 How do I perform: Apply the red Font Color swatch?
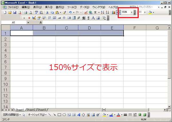tap(118, 115)
